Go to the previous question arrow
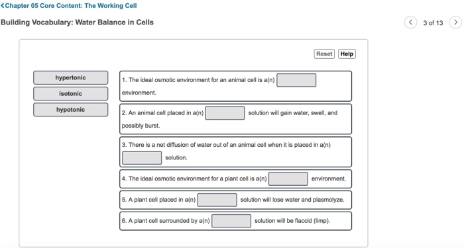Image resolution: width=464 pixels, height=248 pixels. click(410, 22)
